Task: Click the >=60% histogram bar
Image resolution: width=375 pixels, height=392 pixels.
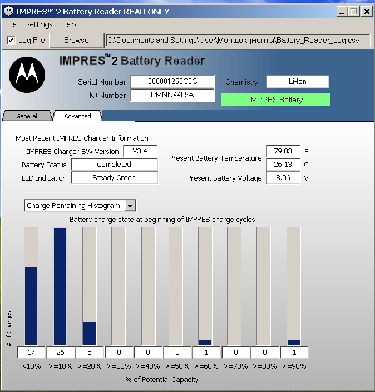Action: (x=205, y=286)
